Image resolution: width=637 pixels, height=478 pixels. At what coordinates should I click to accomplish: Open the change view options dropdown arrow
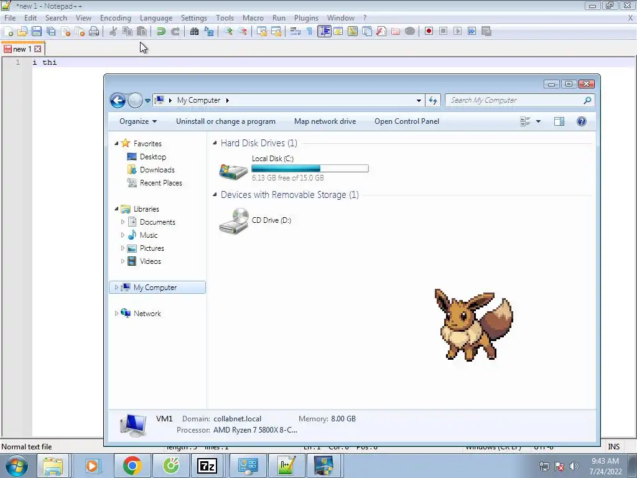(x=538, y=121)
